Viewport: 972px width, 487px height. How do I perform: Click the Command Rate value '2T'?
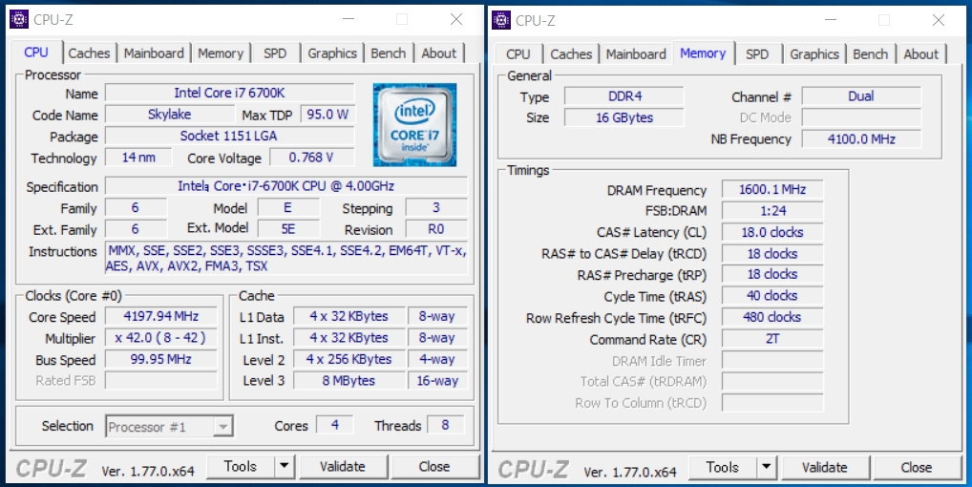click(x=772, y=339)
